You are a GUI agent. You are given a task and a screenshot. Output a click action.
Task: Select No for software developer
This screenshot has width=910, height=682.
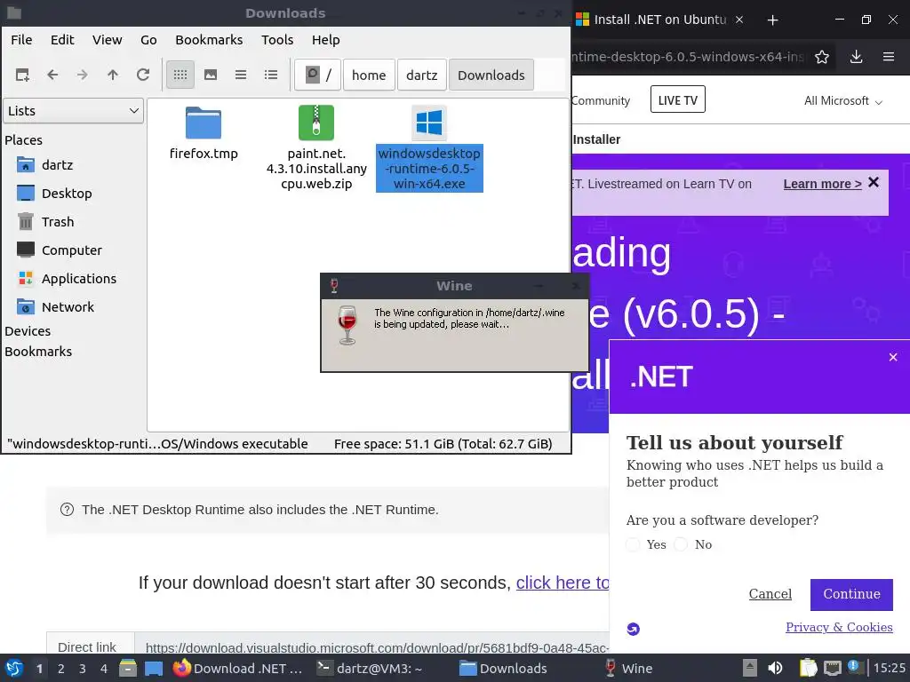681,544
